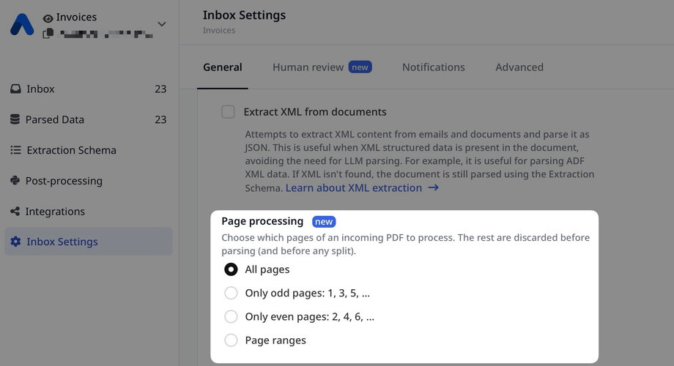Image resolution: width=674 pixels, height=366 pixels.
Task: Open Post-processing page
Action: pyautogui.click(x=88, y=180)
